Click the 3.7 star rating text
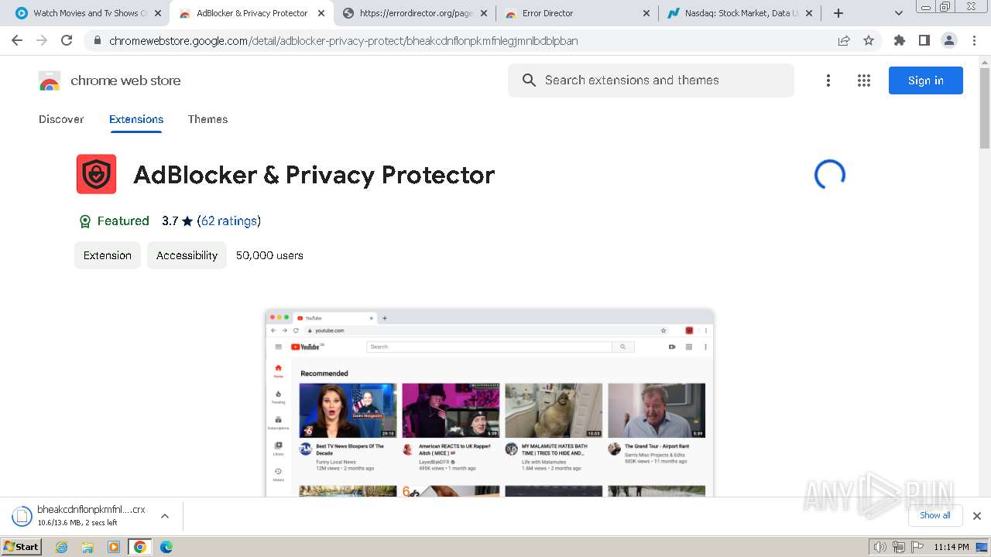This screenshot has width=991, height=557. [177, 221]
